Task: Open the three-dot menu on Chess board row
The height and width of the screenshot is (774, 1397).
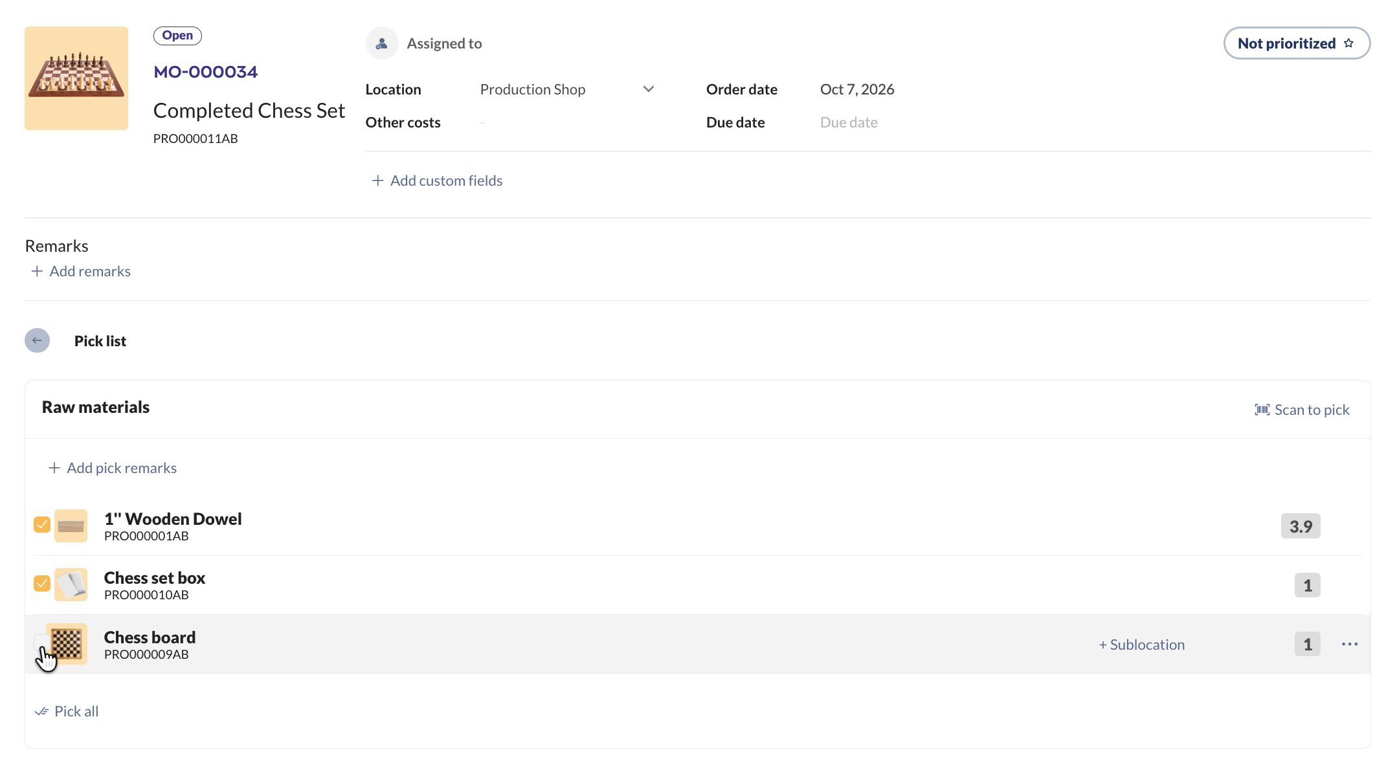Action: (1350, 644)
